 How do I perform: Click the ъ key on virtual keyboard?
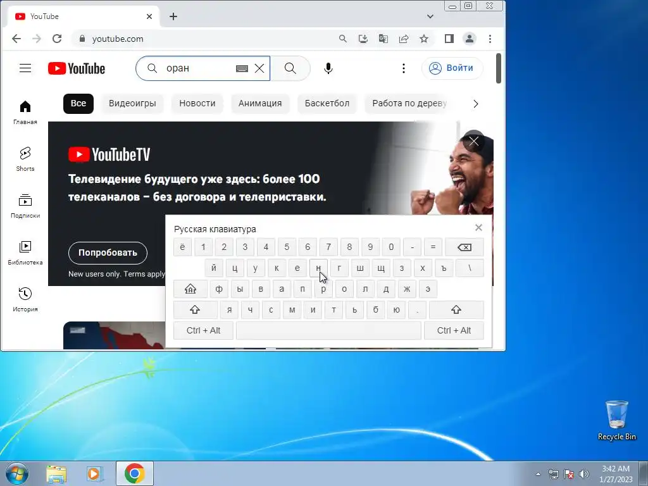pos(444,268)
